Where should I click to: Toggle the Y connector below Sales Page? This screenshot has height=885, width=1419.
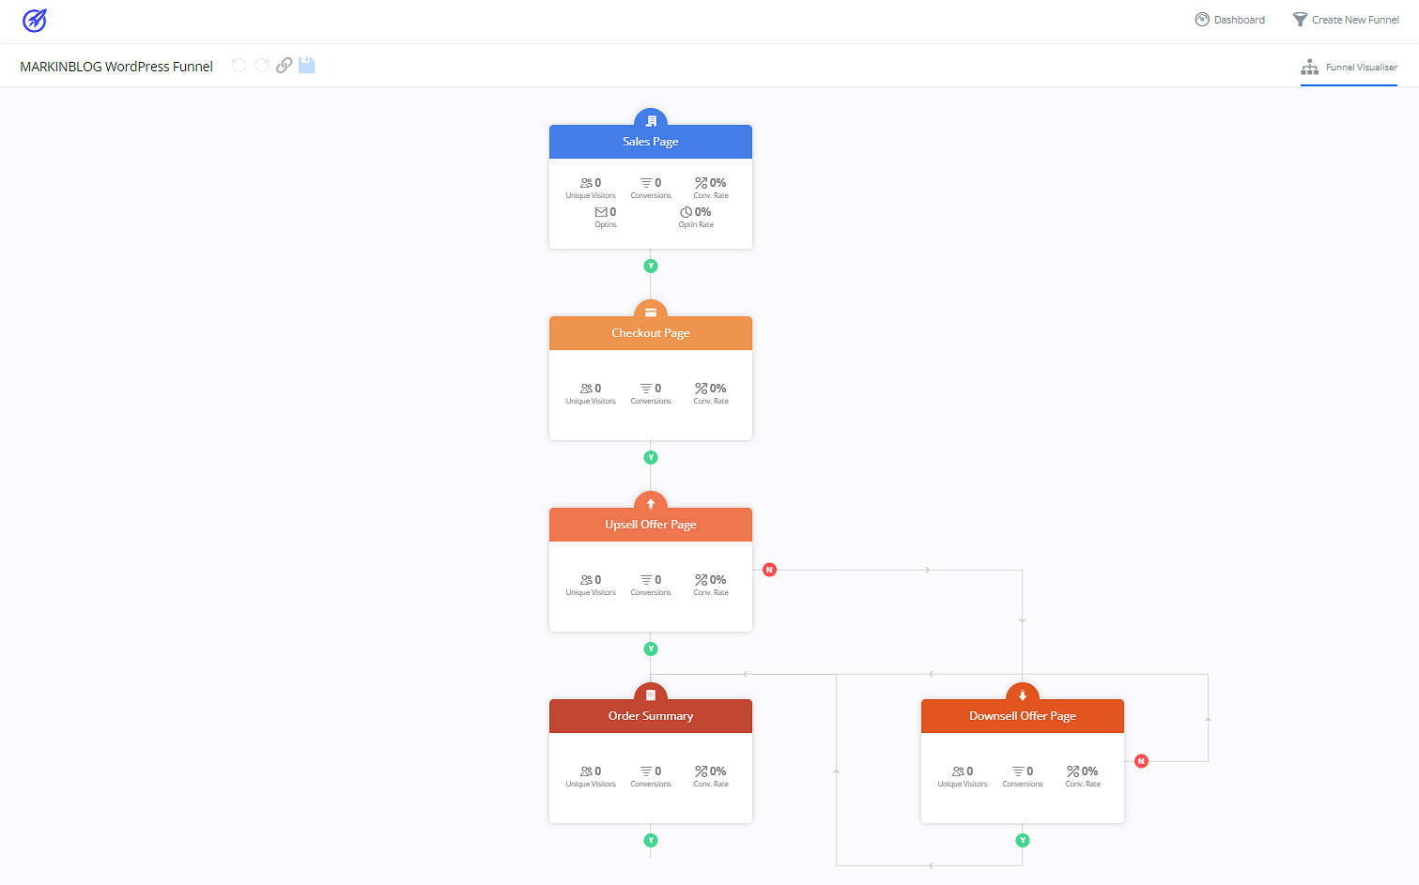coord(651,266)
